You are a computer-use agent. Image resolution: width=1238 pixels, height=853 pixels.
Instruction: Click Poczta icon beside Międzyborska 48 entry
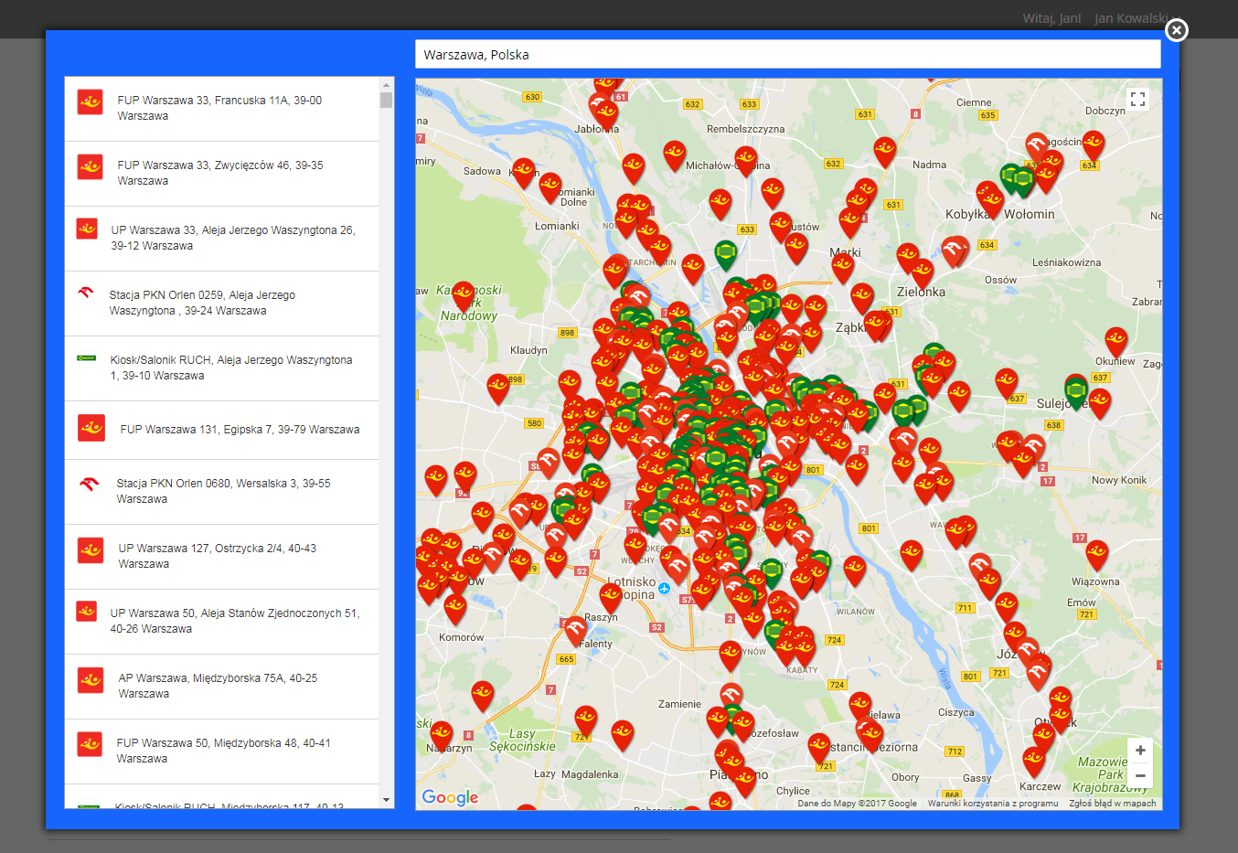pyautogui.click(x=90, y=744)
